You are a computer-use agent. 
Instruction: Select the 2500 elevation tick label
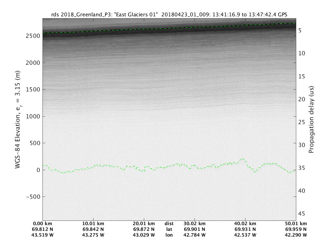click(x=33, y=36)
